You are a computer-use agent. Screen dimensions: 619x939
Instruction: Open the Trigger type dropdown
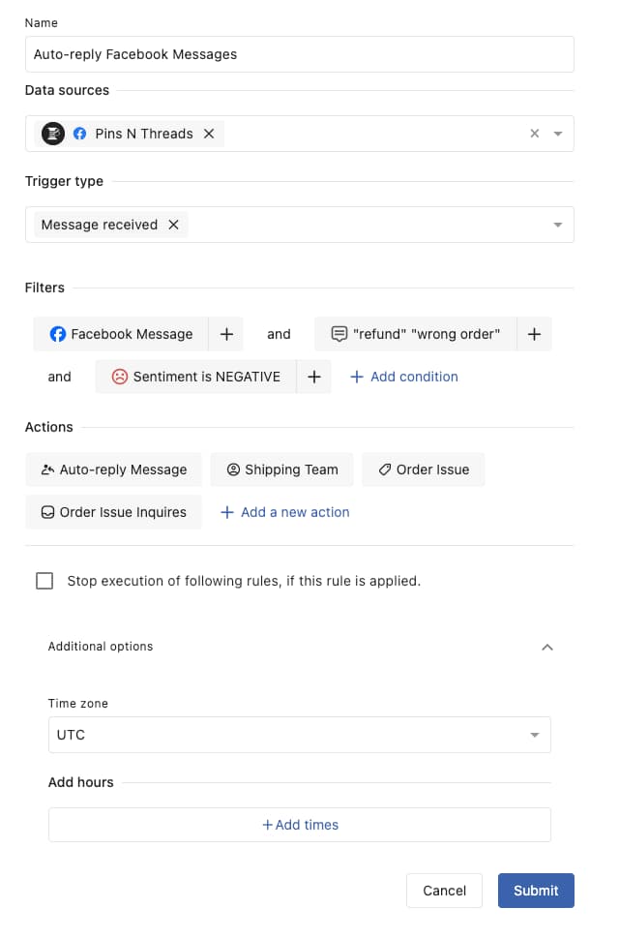(557, 224)
